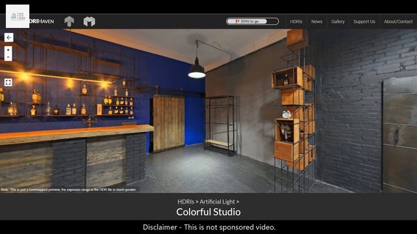417x234 pixels.
Task: Open the Texture Haven logo link
Action: point(69,21)
